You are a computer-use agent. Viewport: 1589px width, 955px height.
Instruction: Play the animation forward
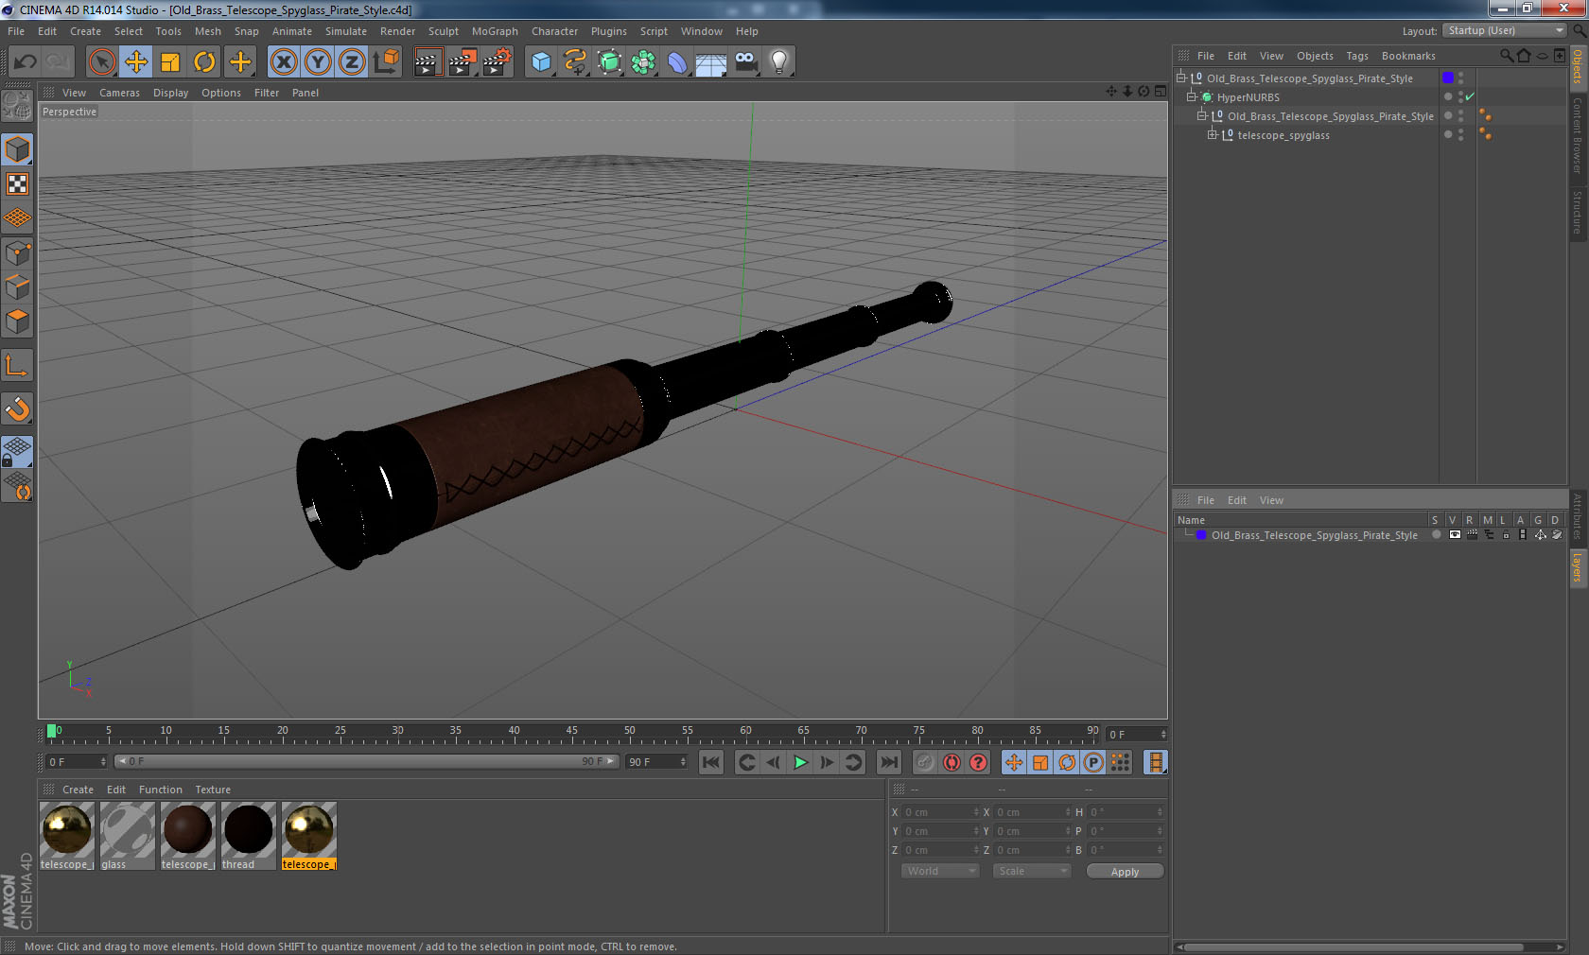pyautogui.click(x=800, y=762)
